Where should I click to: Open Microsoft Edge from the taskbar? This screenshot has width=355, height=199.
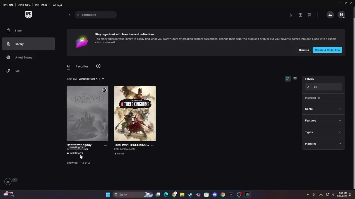point(166,195)
